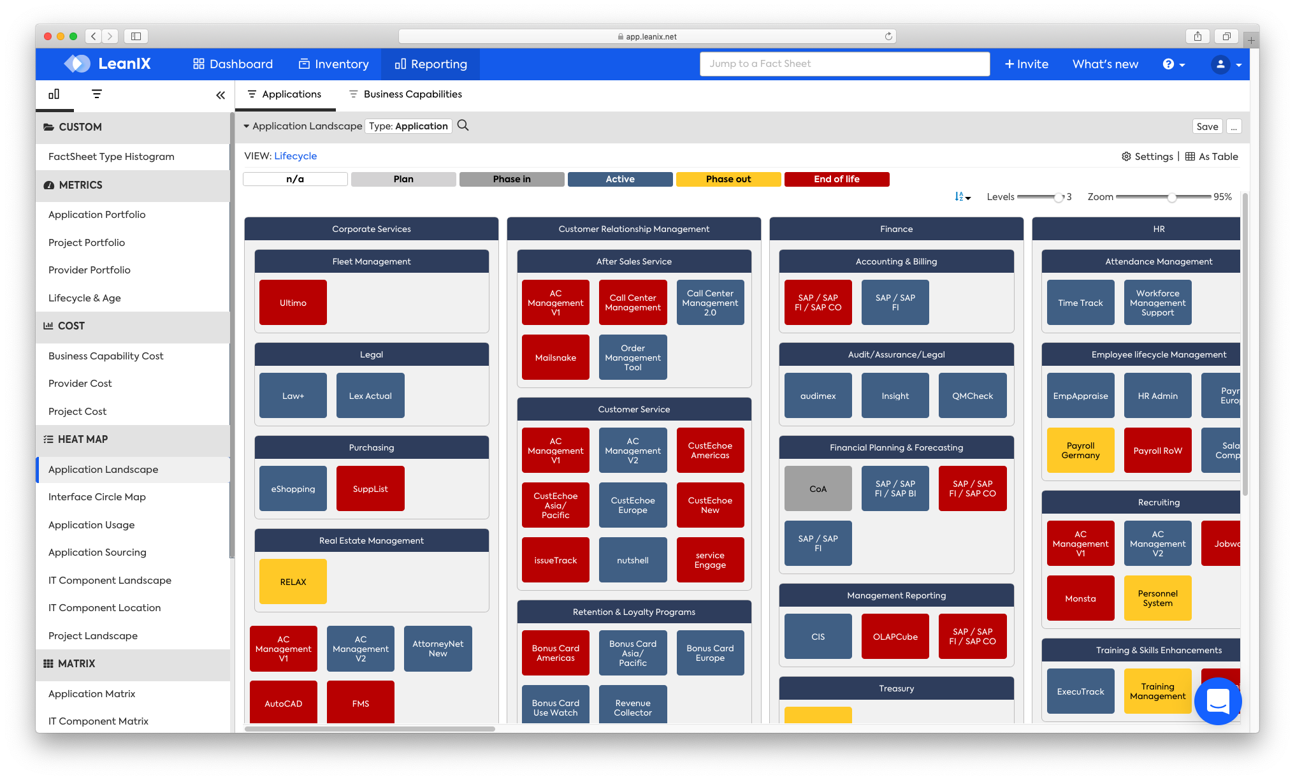Open the Inventory menu item
The height and width of the screenshot is (780, 1295).
pyautogui.click(x=334, y=64)
